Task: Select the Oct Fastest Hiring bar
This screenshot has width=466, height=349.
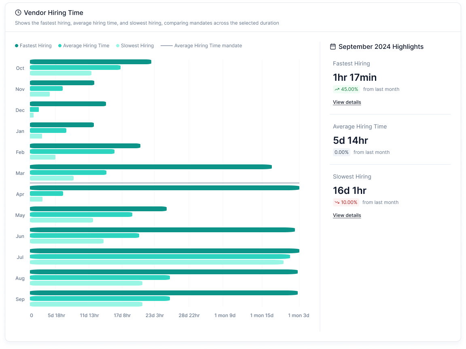Action: (91, 62)
